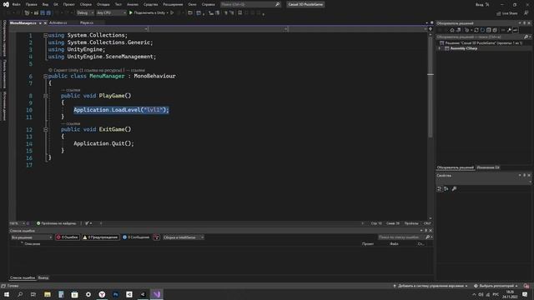
Task: Click the no issues found status indicator
Action: [x=56, y=223]
